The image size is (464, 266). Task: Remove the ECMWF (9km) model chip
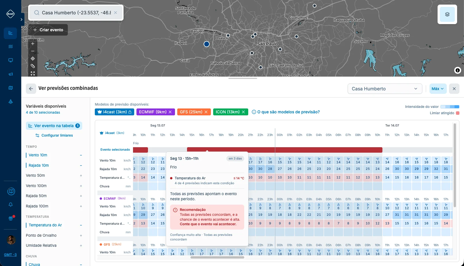click(x=170, y=112)
